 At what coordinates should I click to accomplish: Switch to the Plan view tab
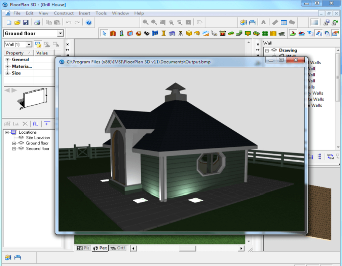(x=83, y=248)
